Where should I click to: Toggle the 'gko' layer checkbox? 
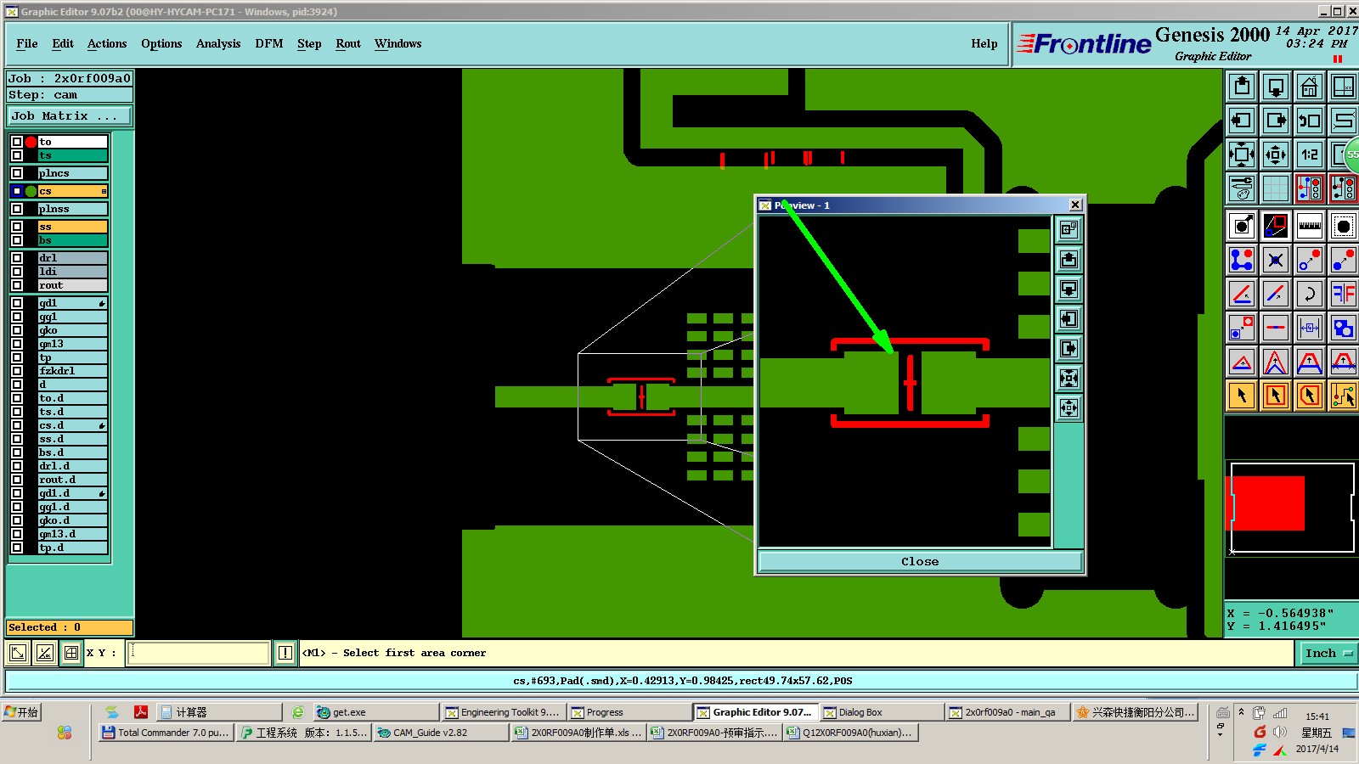click(x=17, y=330)
